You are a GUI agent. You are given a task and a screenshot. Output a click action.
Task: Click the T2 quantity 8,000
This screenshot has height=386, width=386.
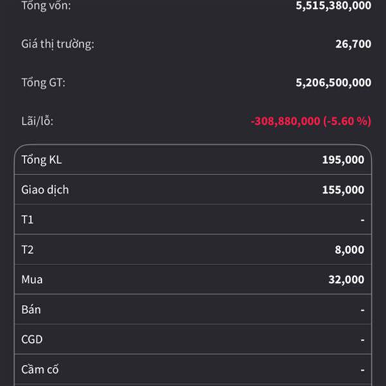[349, 250]
